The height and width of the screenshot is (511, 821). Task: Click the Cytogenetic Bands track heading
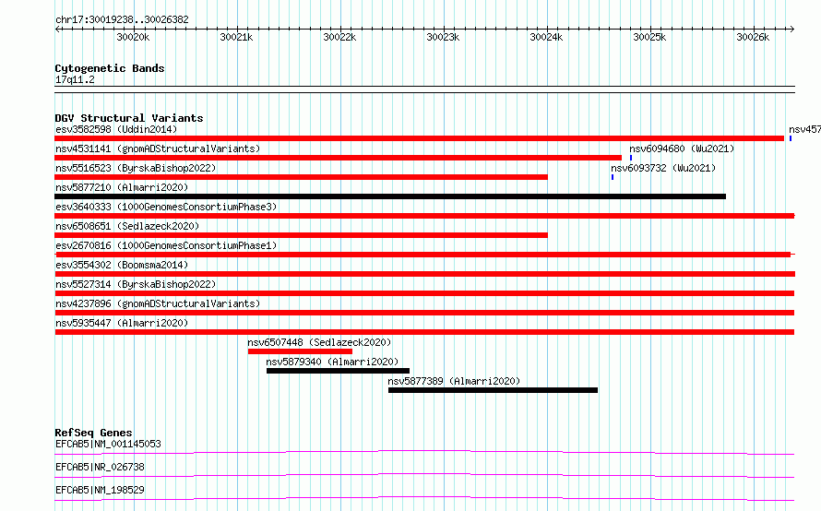(110, 68)
